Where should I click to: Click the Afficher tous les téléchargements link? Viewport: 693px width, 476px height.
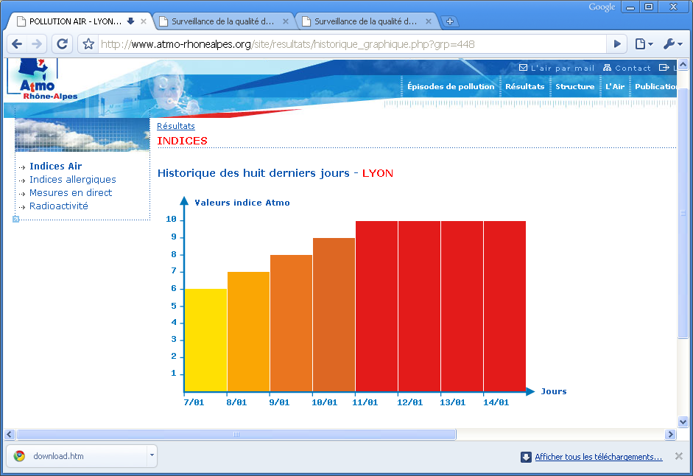(x=598, y=457)
